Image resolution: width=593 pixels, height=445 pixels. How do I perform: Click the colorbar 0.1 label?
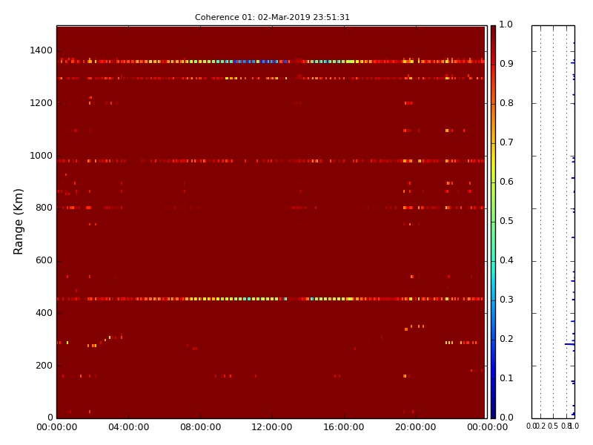pyautogui.click(x=506, y=378)
